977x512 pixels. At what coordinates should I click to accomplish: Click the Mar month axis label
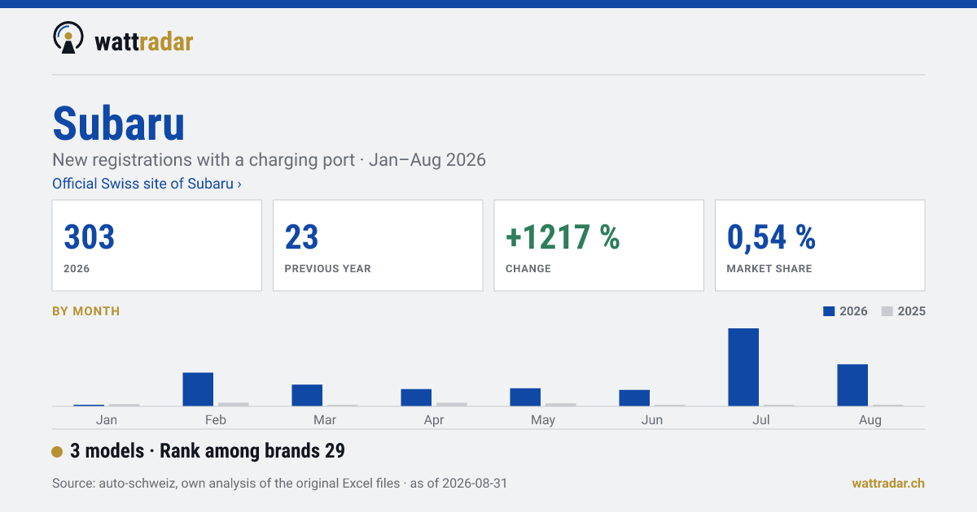coord(325,420)
